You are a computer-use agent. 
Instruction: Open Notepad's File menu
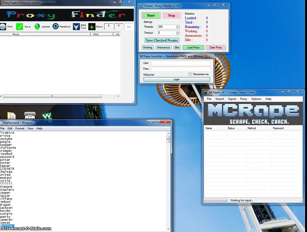2,129
